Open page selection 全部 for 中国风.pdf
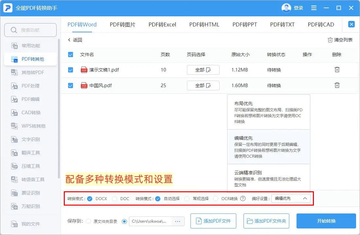This screenshot has width=360, height=235. pyautogui.click(x=203, y=86)
